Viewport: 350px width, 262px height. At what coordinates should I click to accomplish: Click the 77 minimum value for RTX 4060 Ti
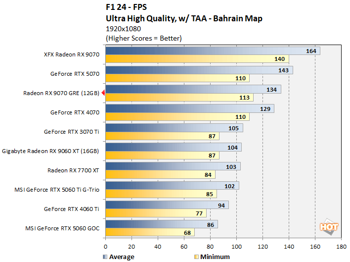(x=199, y=213)
